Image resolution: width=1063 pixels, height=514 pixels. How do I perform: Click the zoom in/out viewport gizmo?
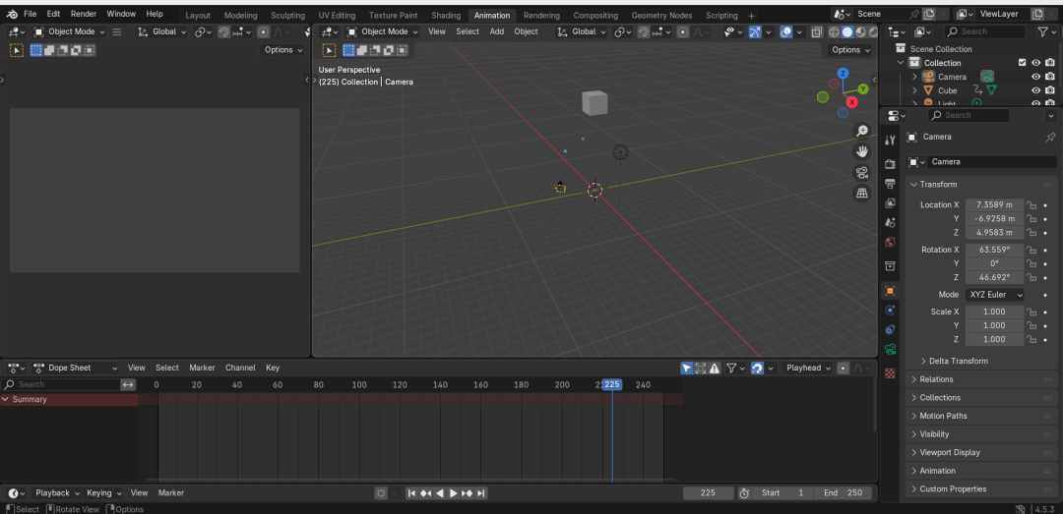pos(861,132)
